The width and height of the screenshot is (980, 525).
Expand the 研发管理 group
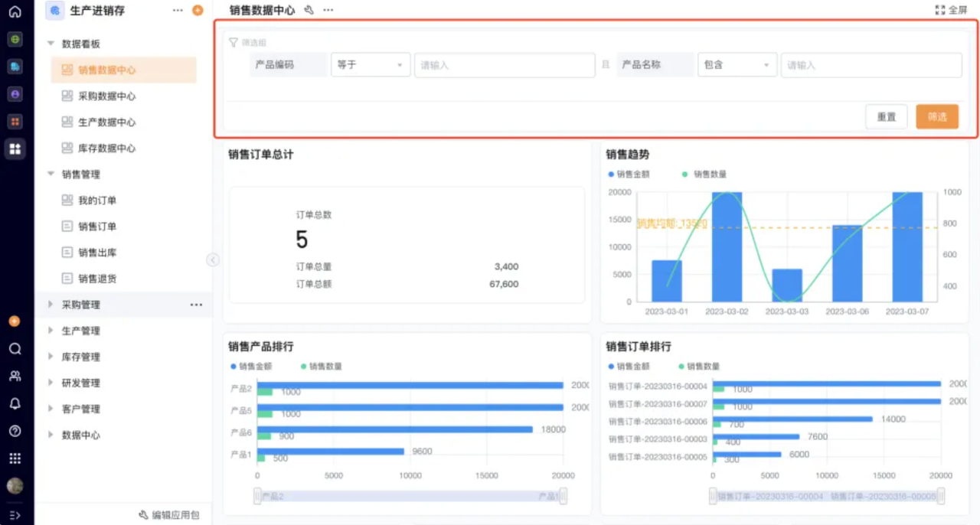51,383
